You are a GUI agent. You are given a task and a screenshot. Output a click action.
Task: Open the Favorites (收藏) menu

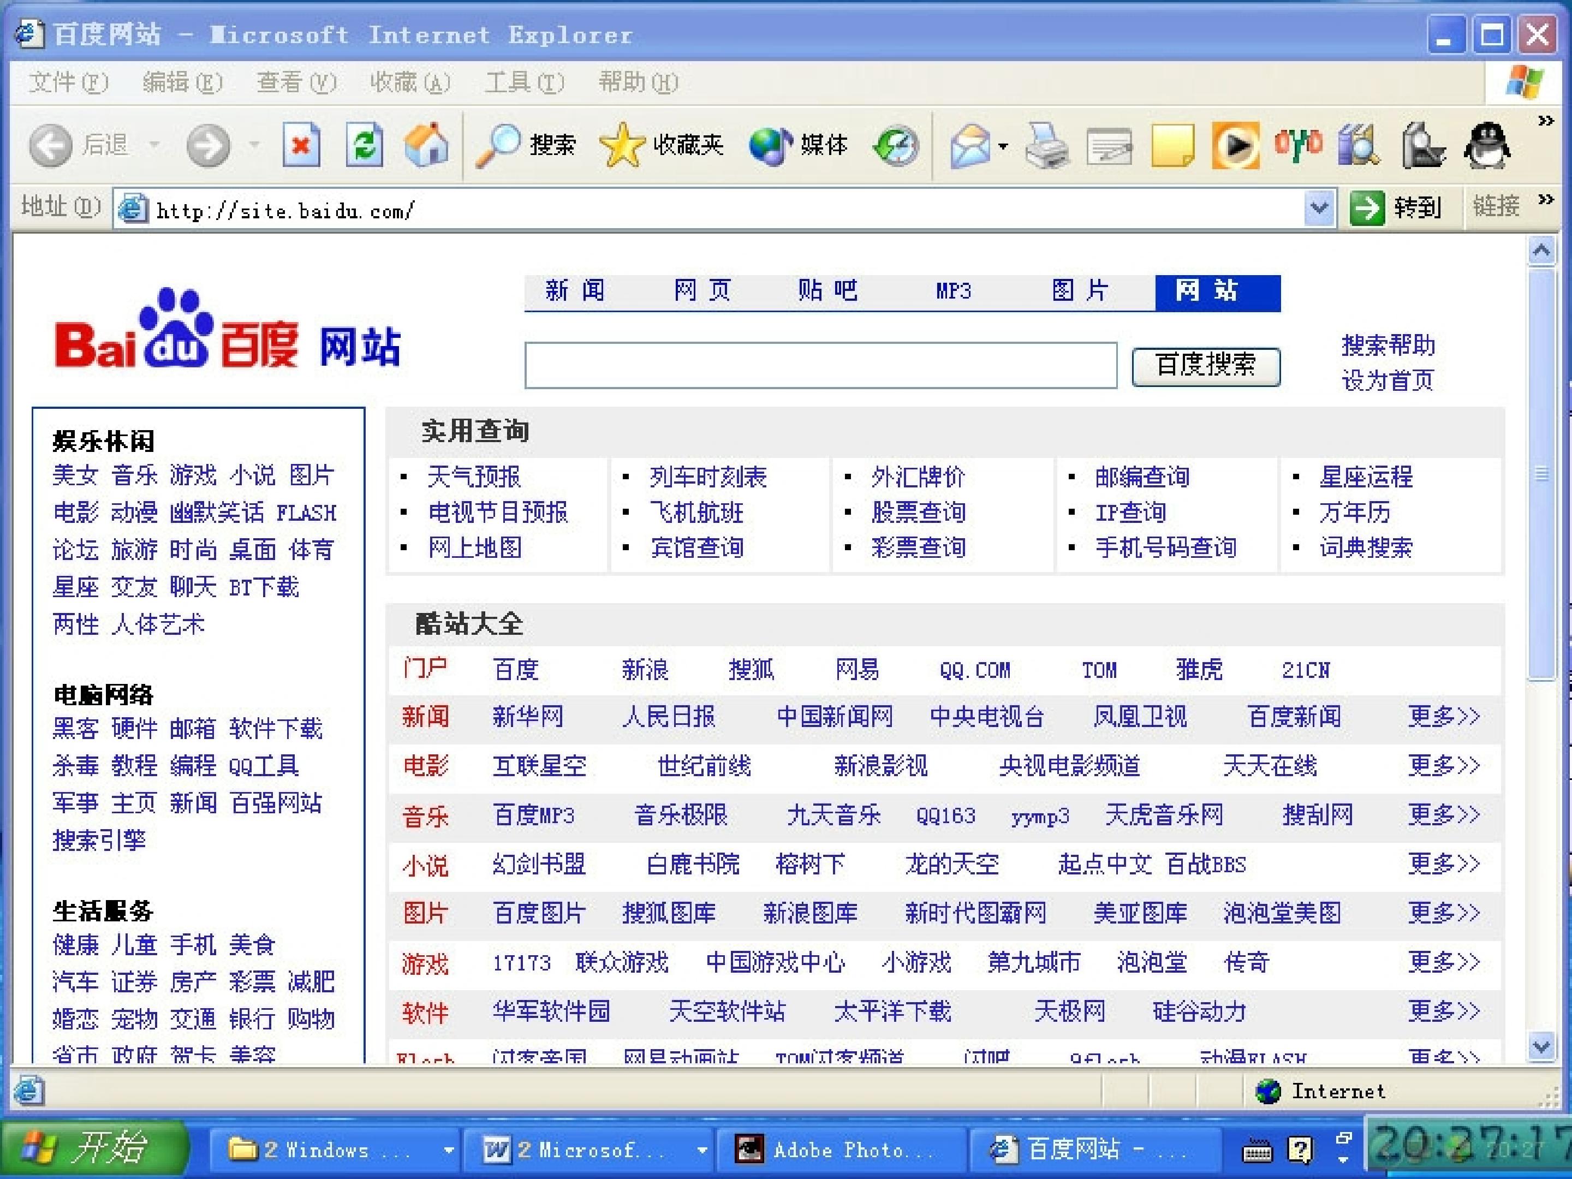pos(410,82)
